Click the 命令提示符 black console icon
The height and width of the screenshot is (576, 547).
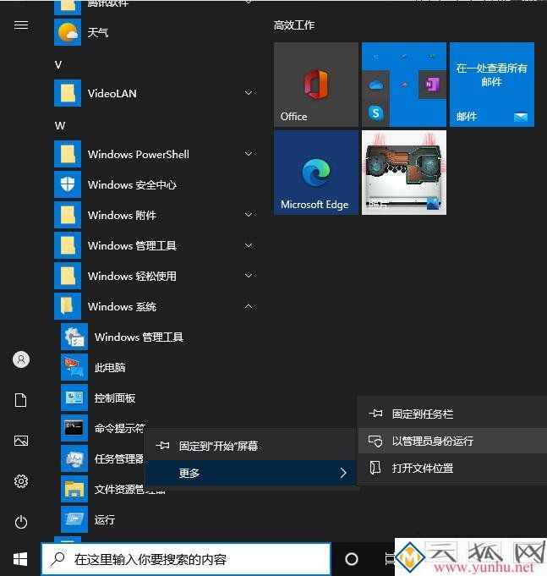[x=74, y=428]
